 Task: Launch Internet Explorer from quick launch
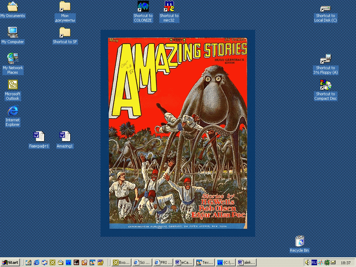(36, 262)
